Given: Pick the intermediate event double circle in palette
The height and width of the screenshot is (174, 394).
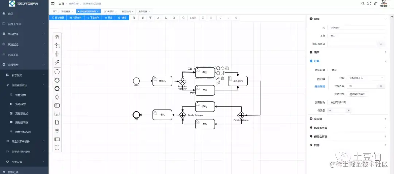Looking at the screenshot, I should [57, 80].
